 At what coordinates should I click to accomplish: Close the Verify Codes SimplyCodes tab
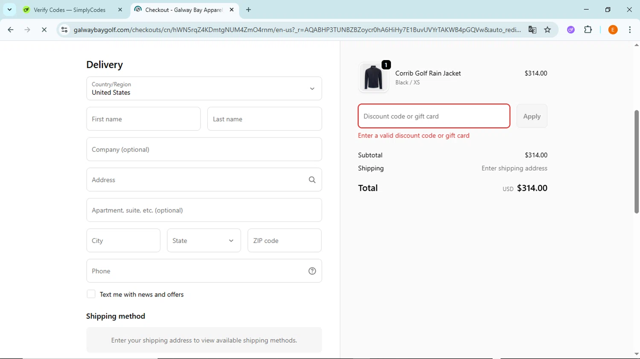tap(120, 9)
